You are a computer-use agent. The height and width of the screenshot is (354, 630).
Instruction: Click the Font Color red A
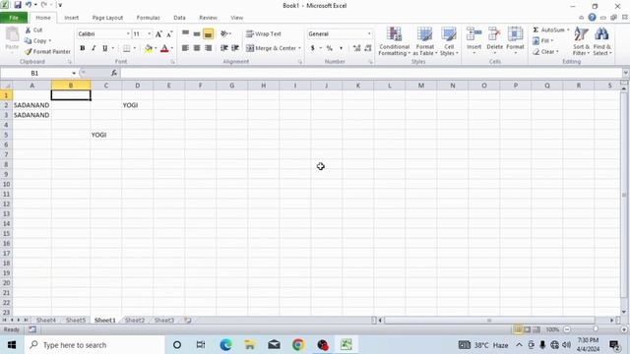click(164, 48)
